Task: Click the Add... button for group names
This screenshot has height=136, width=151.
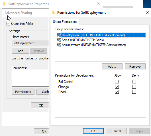Action: 112,67
